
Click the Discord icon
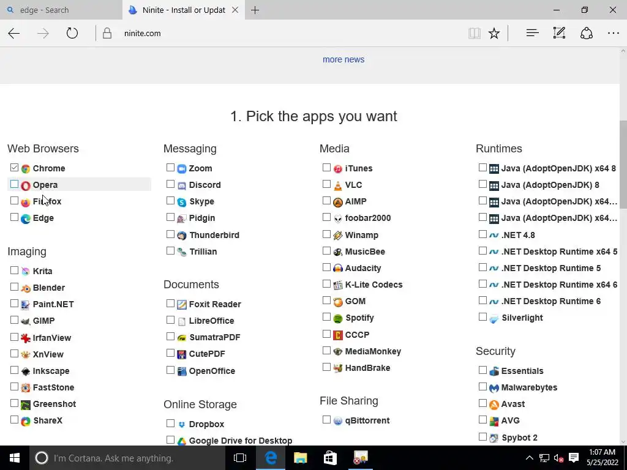(x=181, y=185)
